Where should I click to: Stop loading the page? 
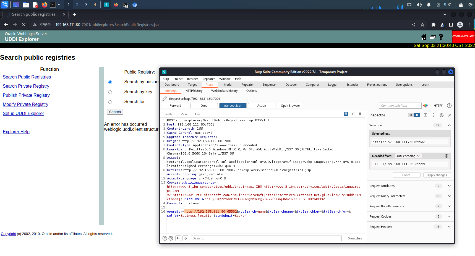[24, 25]
